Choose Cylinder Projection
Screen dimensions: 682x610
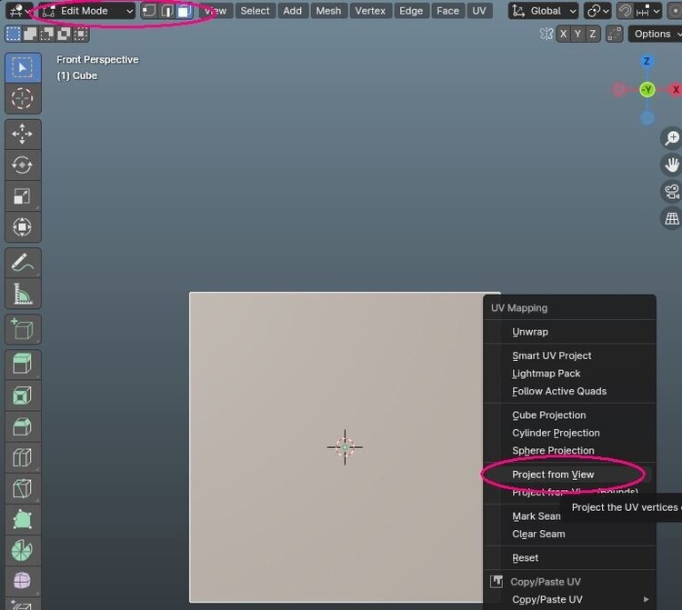click(x=569, y=433)
